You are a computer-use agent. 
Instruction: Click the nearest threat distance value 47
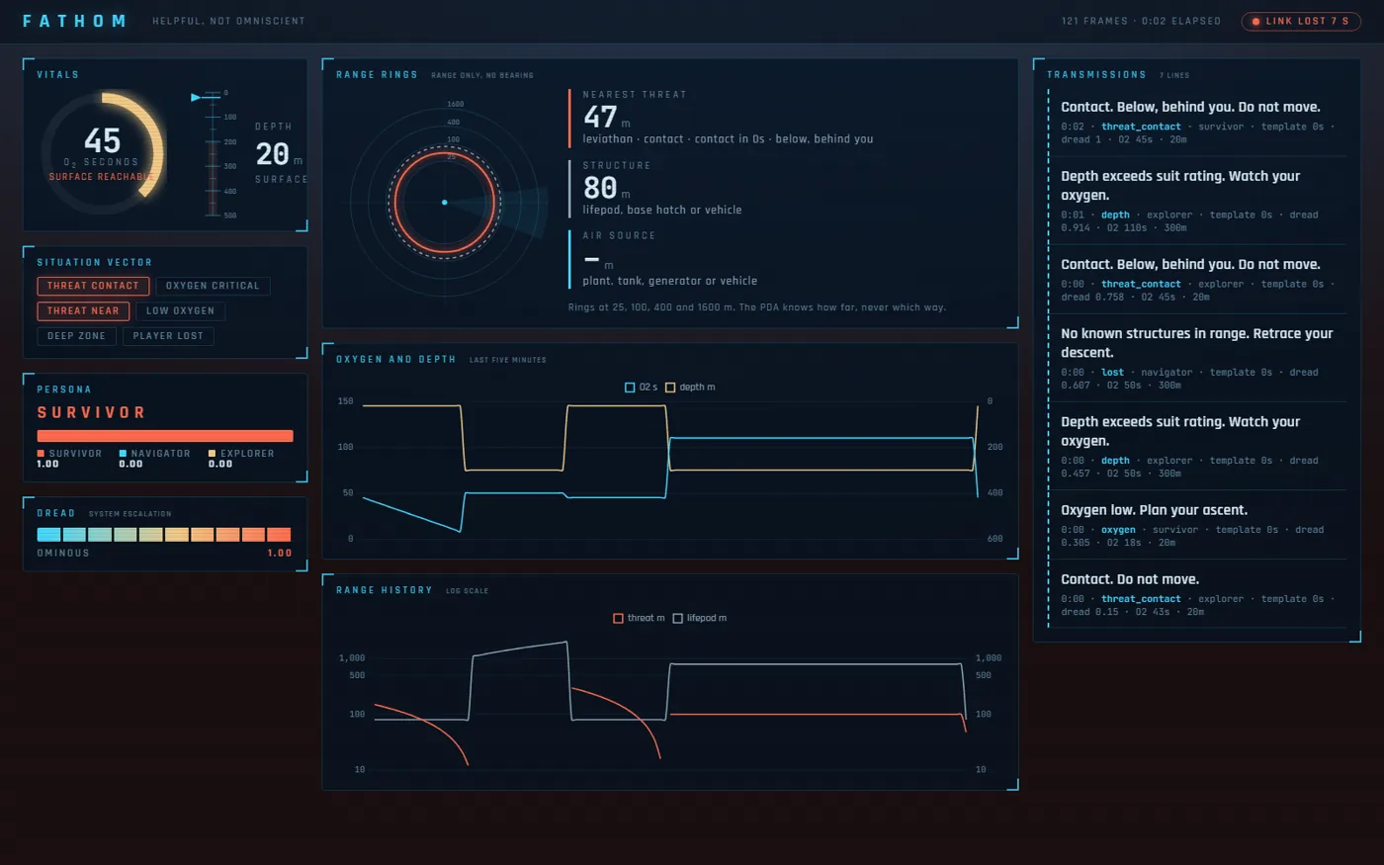pos(600,117)
